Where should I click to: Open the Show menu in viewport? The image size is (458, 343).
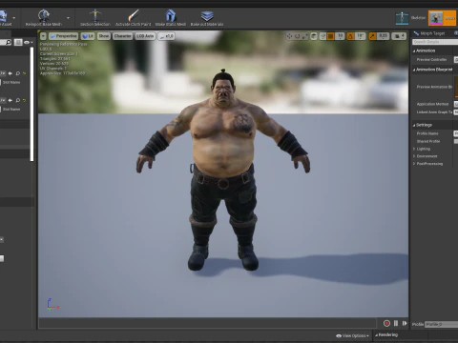[x=104, y=36]
